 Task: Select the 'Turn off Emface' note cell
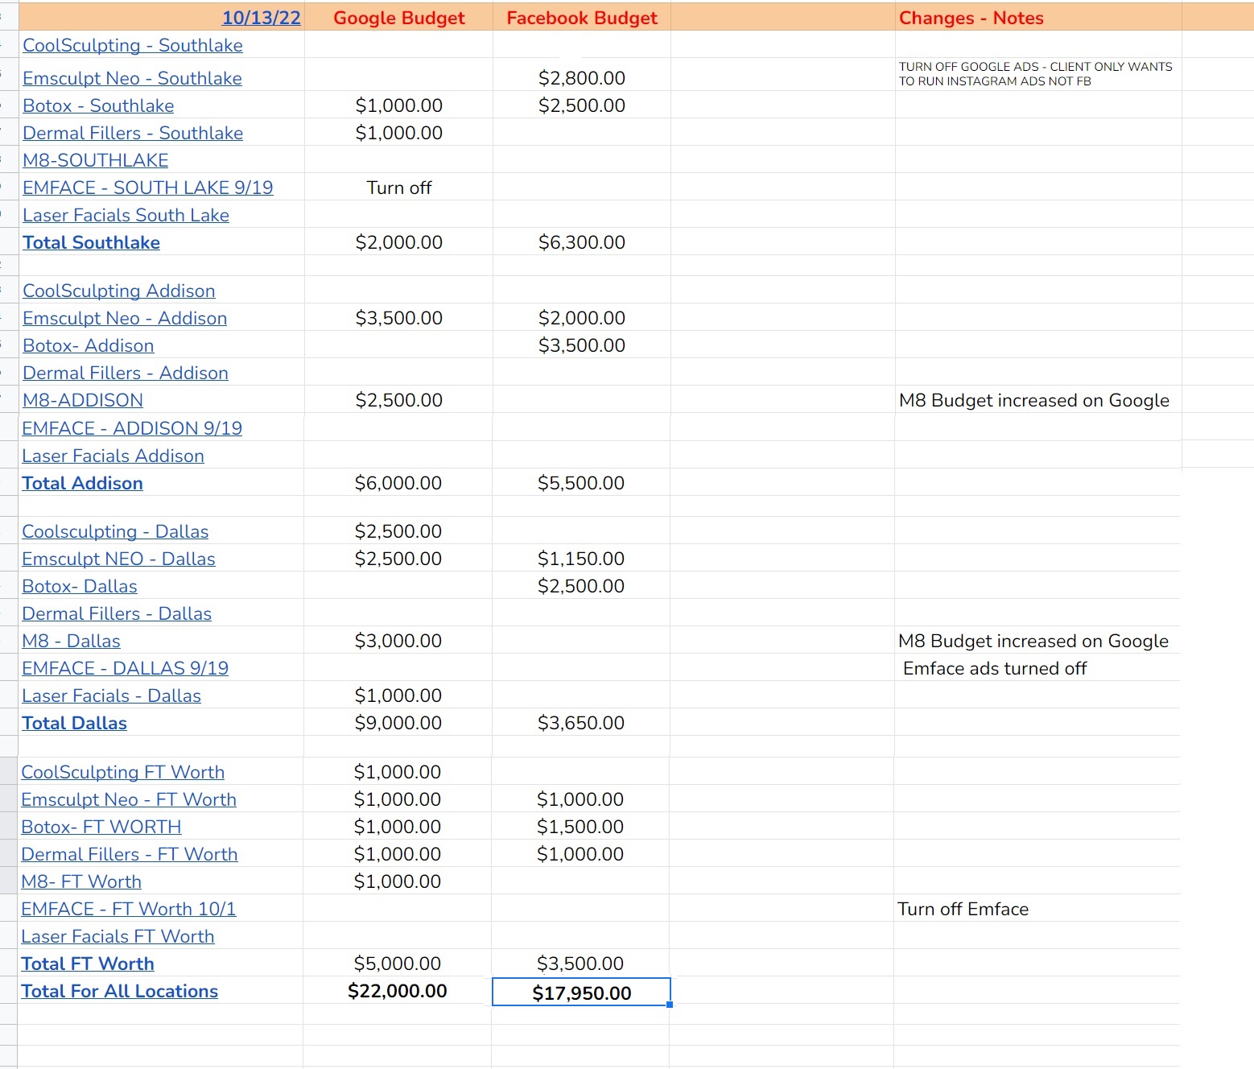tap(1037, 909)
